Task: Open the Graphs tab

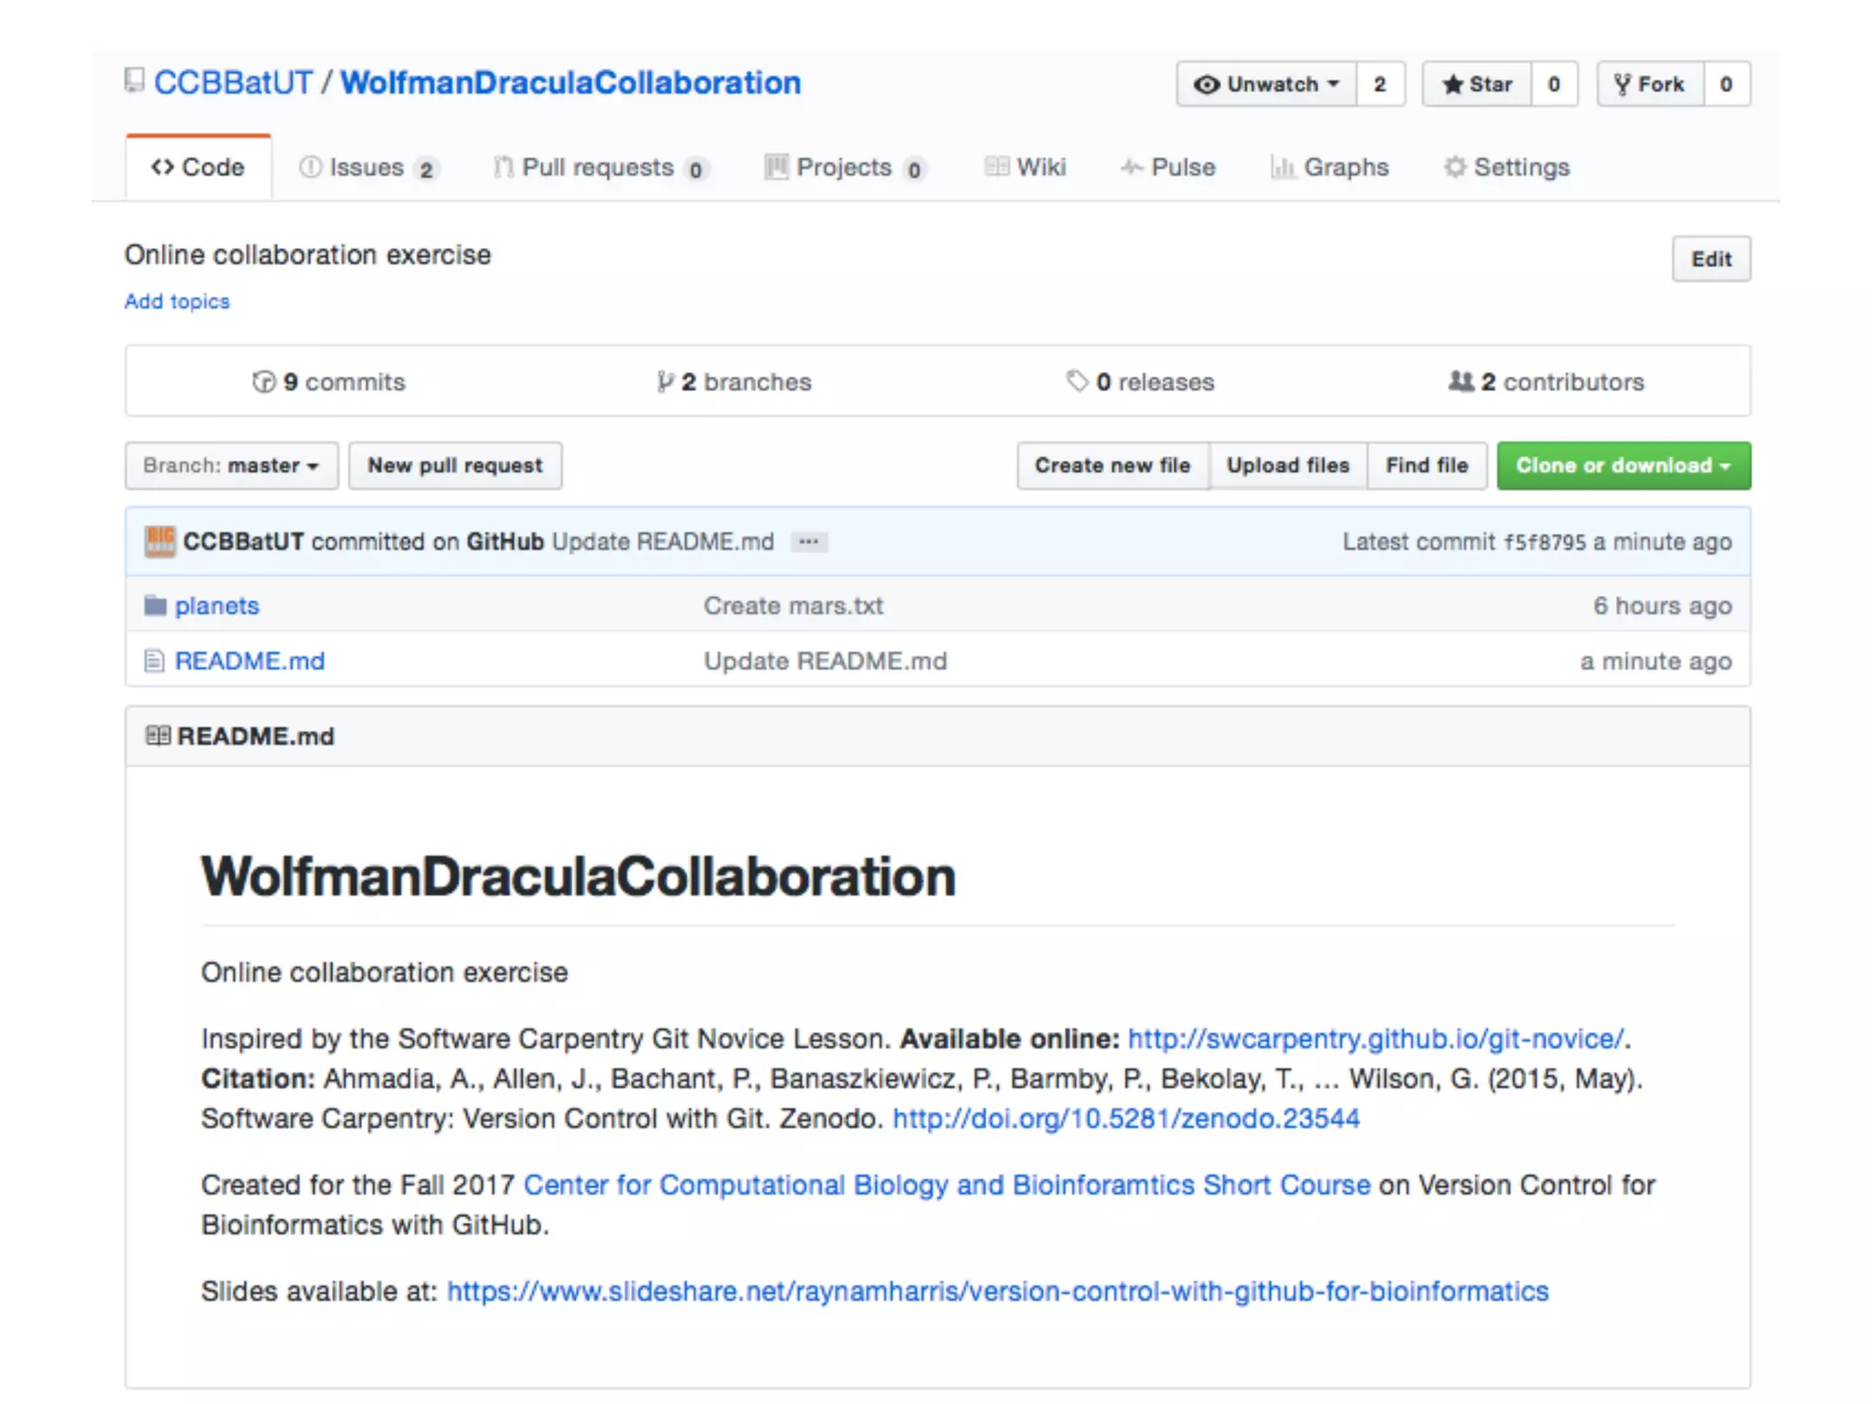Action: pos(1330,167)
